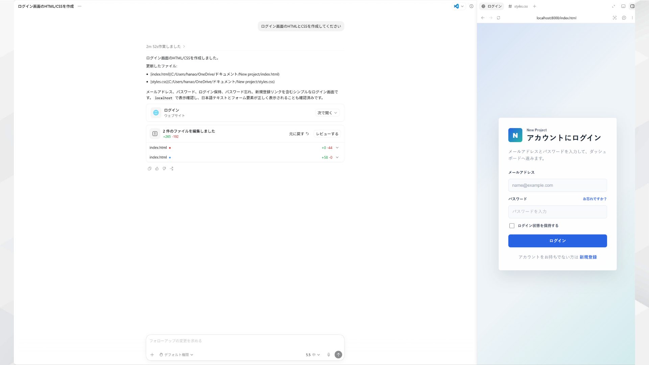Go forward in the preview browser

(490, 18)
